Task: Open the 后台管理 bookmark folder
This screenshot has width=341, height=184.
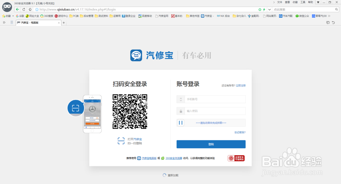Action: (x=87, y=16)
